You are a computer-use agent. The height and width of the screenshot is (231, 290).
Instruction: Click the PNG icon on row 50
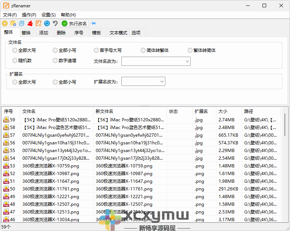[x=6, y=189]
